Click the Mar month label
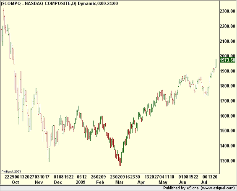The width and height of the screenshot is (237, 191). click(x=120, y=182)
